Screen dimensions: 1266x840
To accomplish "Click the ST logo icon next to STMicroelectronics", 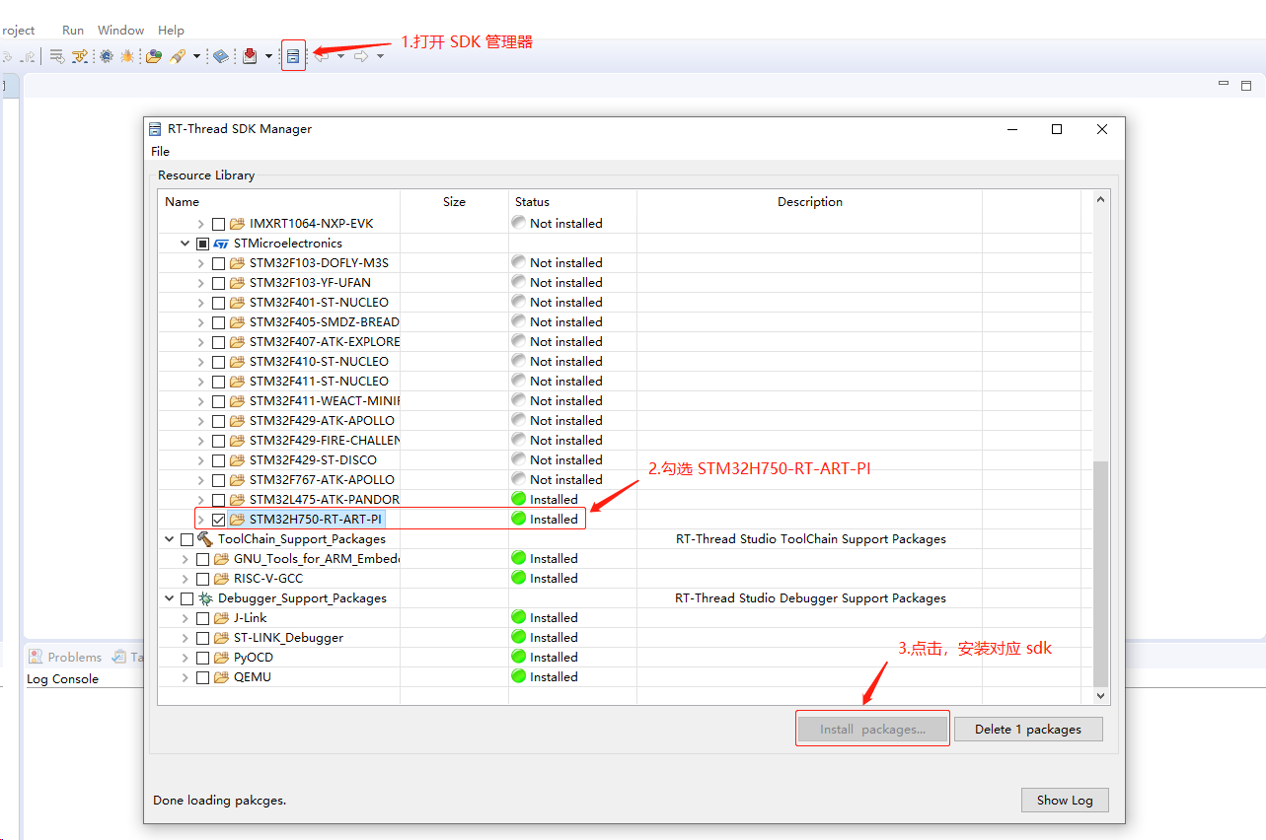I will [x=222, y=244].
